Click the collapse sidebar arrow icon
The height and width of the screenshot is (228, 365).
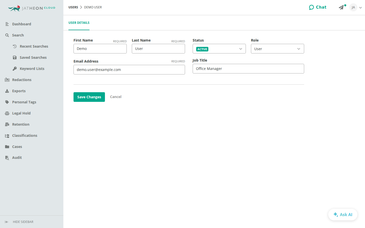(7, 222)
